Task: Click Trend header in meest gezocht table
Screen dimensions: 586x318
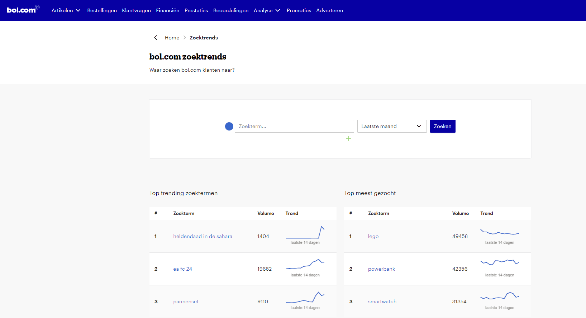Action: point(486,213)
